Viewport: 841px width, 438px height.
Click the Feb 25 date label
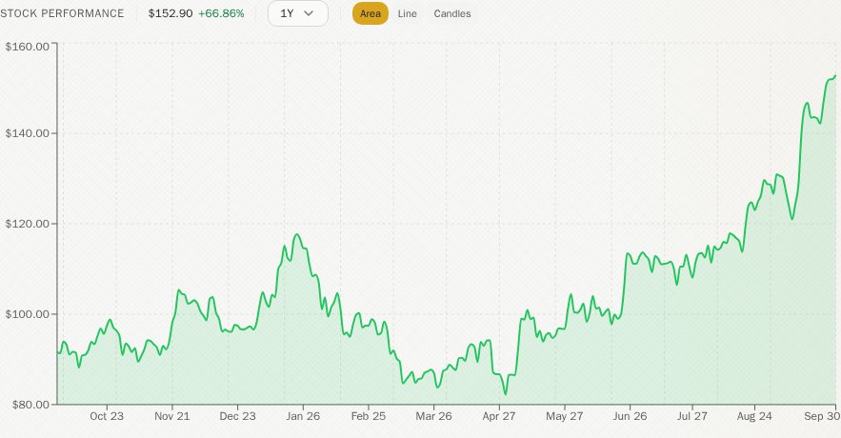pyautogui.click(x=369, y=416)
